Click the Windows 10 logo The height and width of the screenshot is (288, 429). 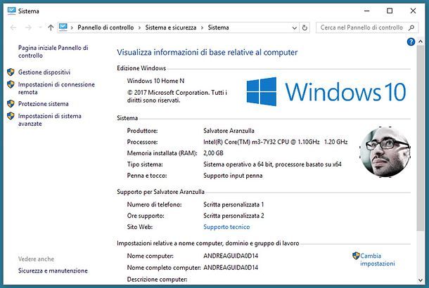click(x=326, y=91)
